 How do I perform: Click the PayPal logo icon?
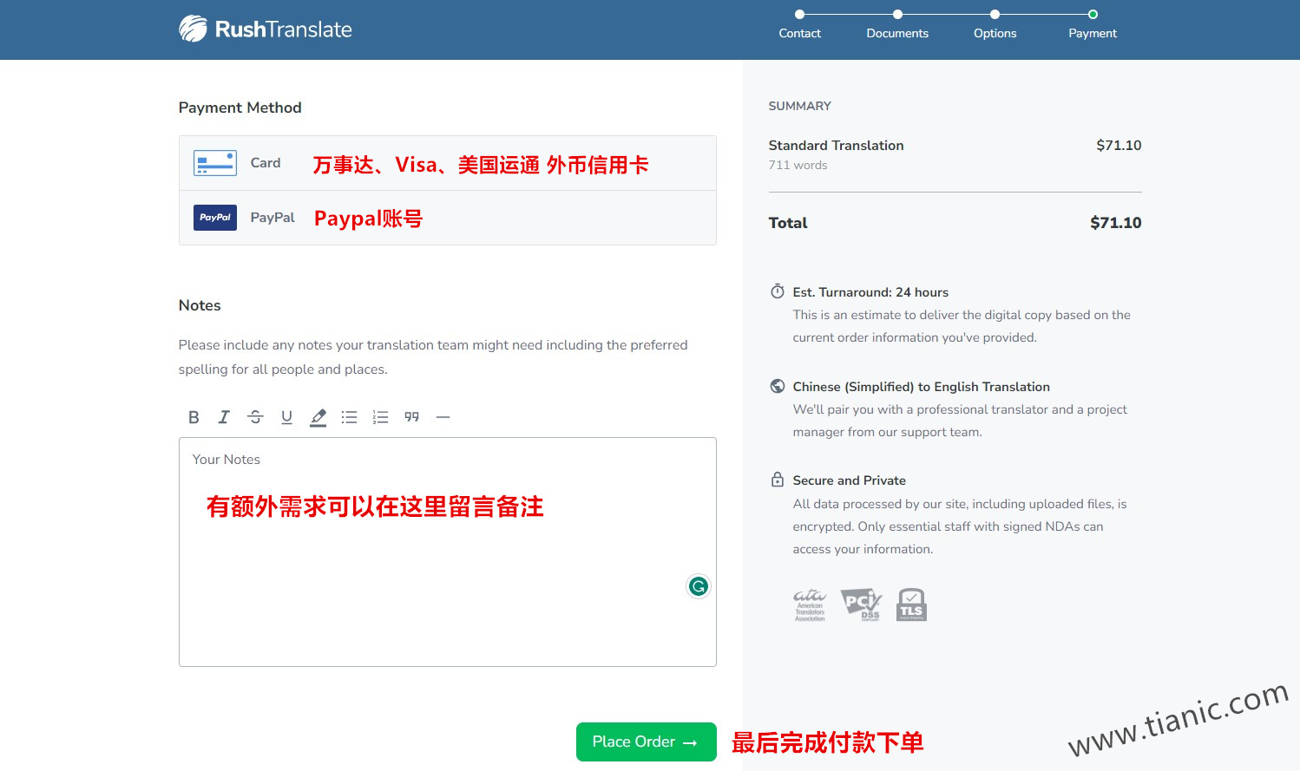click(215, 218)
